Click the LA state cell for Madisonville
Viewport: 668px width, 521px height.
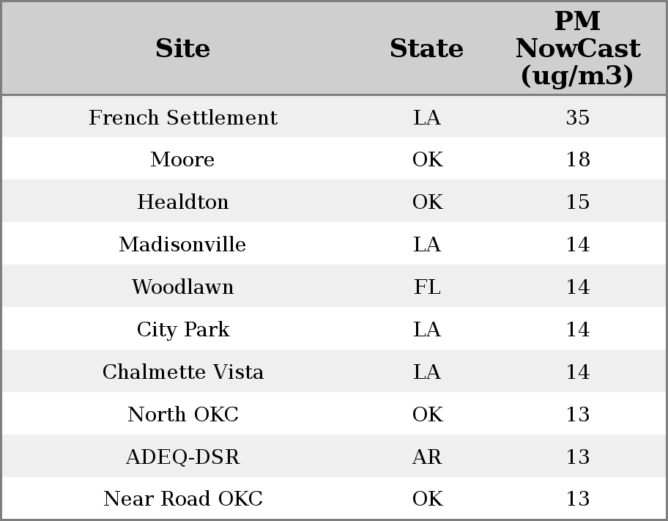click(x=427, y=245)
